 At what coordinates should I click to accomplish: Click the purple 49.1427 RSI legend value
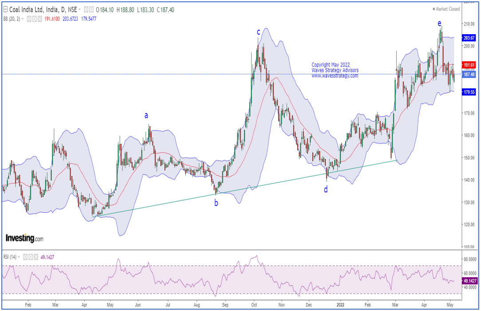click(x=47, y=257)
